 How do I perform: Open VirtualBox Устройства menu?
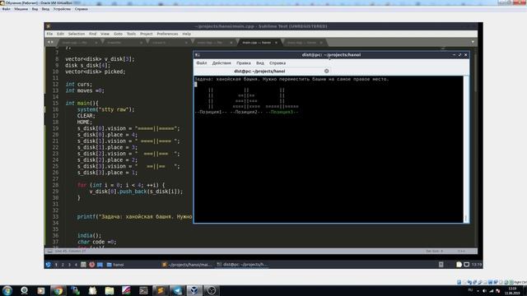62,9
